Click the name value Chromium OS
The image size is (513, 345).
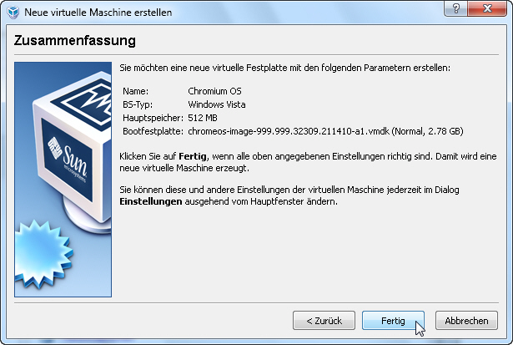pos(214,91)
